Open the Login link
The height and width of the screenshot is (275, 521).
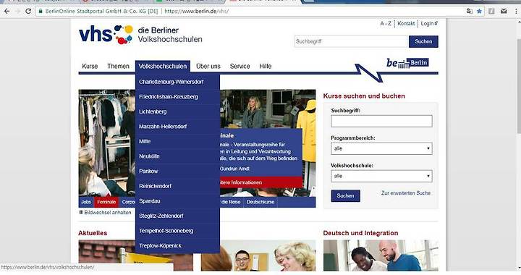point(429,24)
